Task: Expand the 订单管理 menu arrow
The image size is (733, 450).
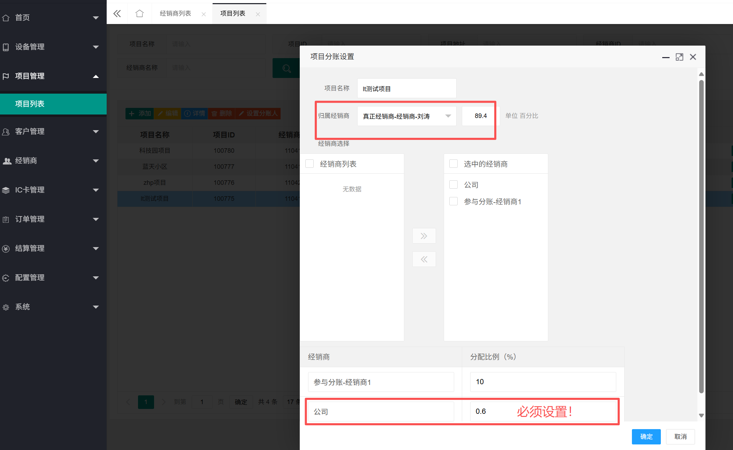Action: 96,219
